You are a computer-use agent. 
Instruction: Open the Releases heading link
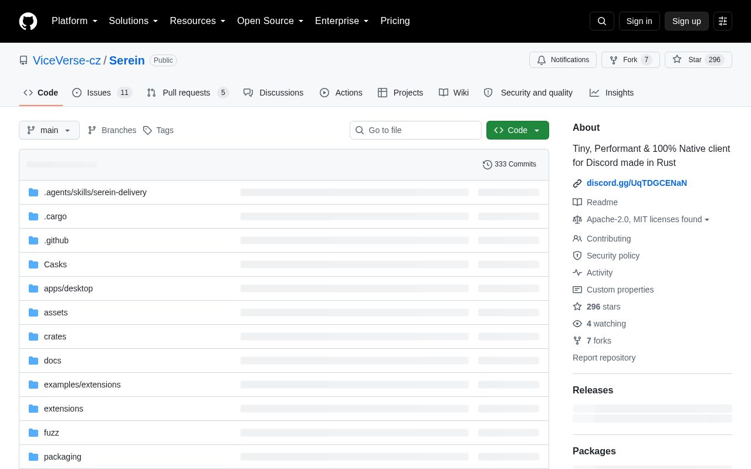(x=593, y=390)
